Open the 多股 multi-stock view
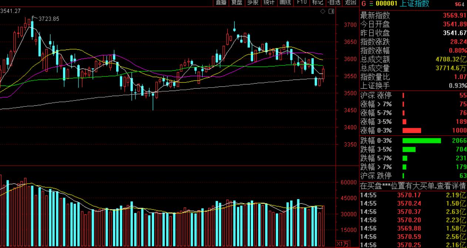The image size is (467, 248). (253, 3)
